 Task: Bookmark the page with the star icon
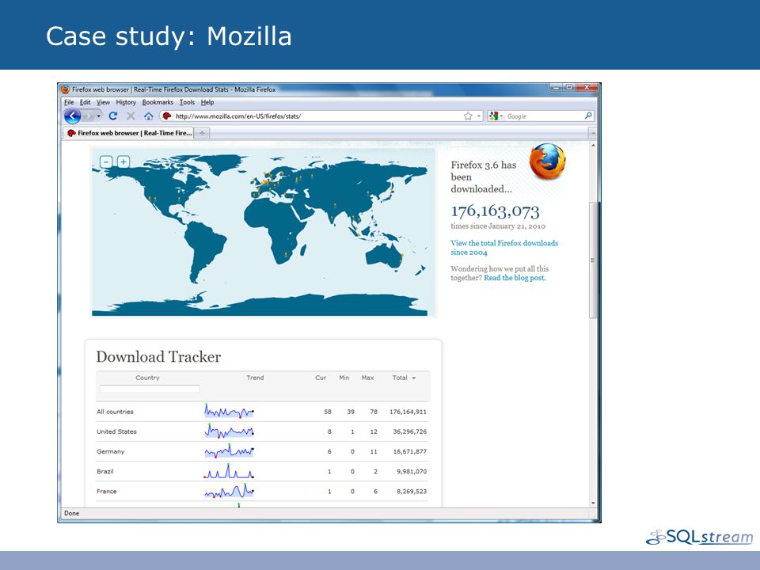[468, 116]
